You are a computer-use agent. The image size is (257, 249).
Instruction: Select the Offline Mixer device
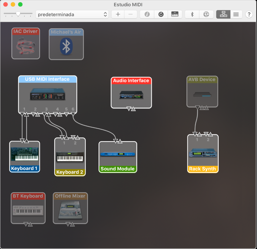(x=70, y=209)
